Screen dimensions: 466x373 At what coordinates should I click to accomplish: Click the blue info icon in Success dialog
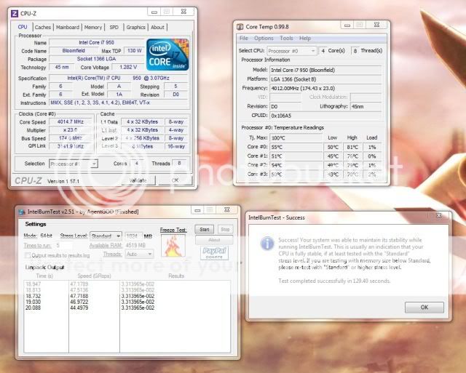click(x=267, y=244)
